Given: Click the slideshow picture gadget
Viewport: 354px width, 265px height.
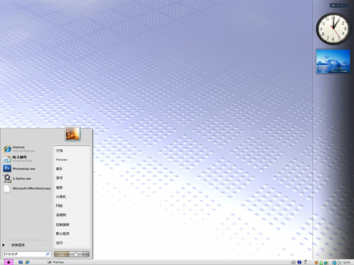Looking at the screenshot, I should click(333, 62).
